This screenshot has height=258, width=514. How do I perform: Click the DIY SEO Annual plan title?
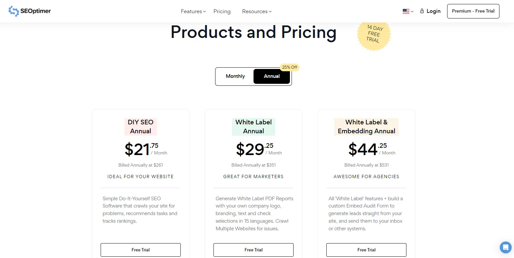[141, 127]
